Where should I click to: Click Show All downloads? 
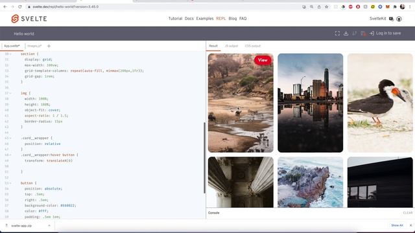click(397, 225)
